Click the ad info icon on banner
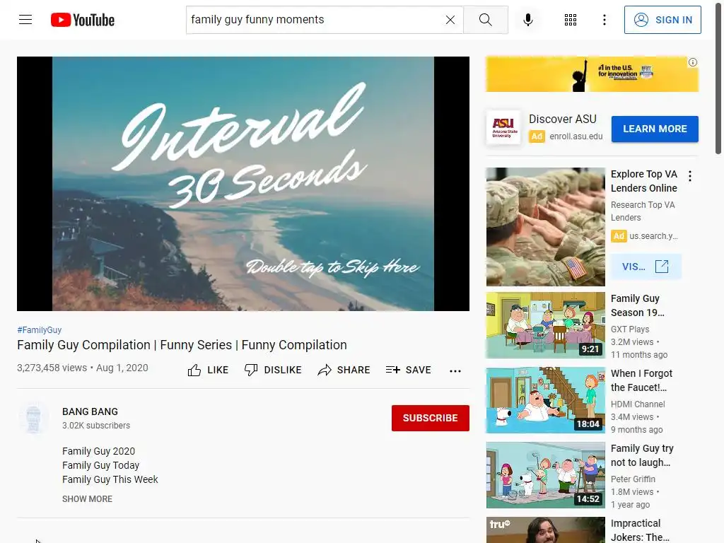The width and height of the screenshot is (724, 543). [x=693, y=62]
